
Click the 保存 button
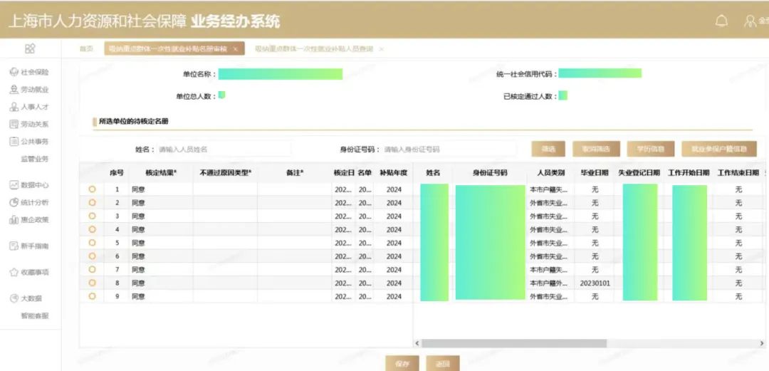tap(402, 363)
